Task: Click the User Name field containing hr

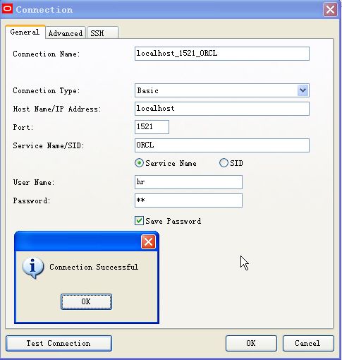Action: click(188, 182)
